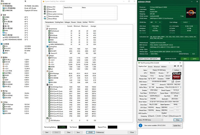The height and width of the screenshot is (135, 200).
Task: Click the disk icon next to Stress local disks
Action: [x=45, y=16]
